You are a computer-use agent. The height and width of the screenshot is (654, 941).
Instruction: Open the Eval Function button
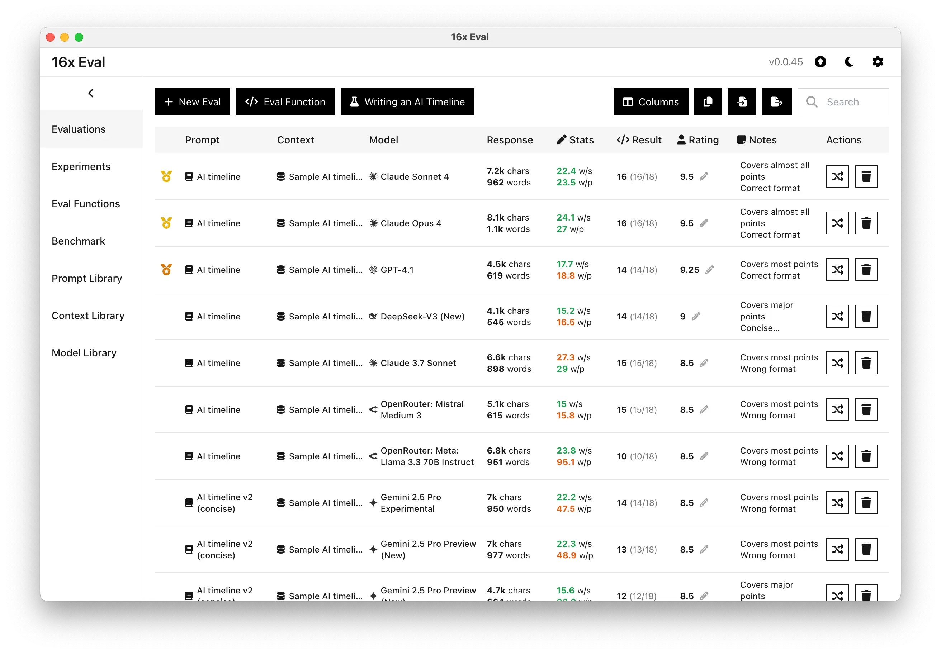pos(285,101)
